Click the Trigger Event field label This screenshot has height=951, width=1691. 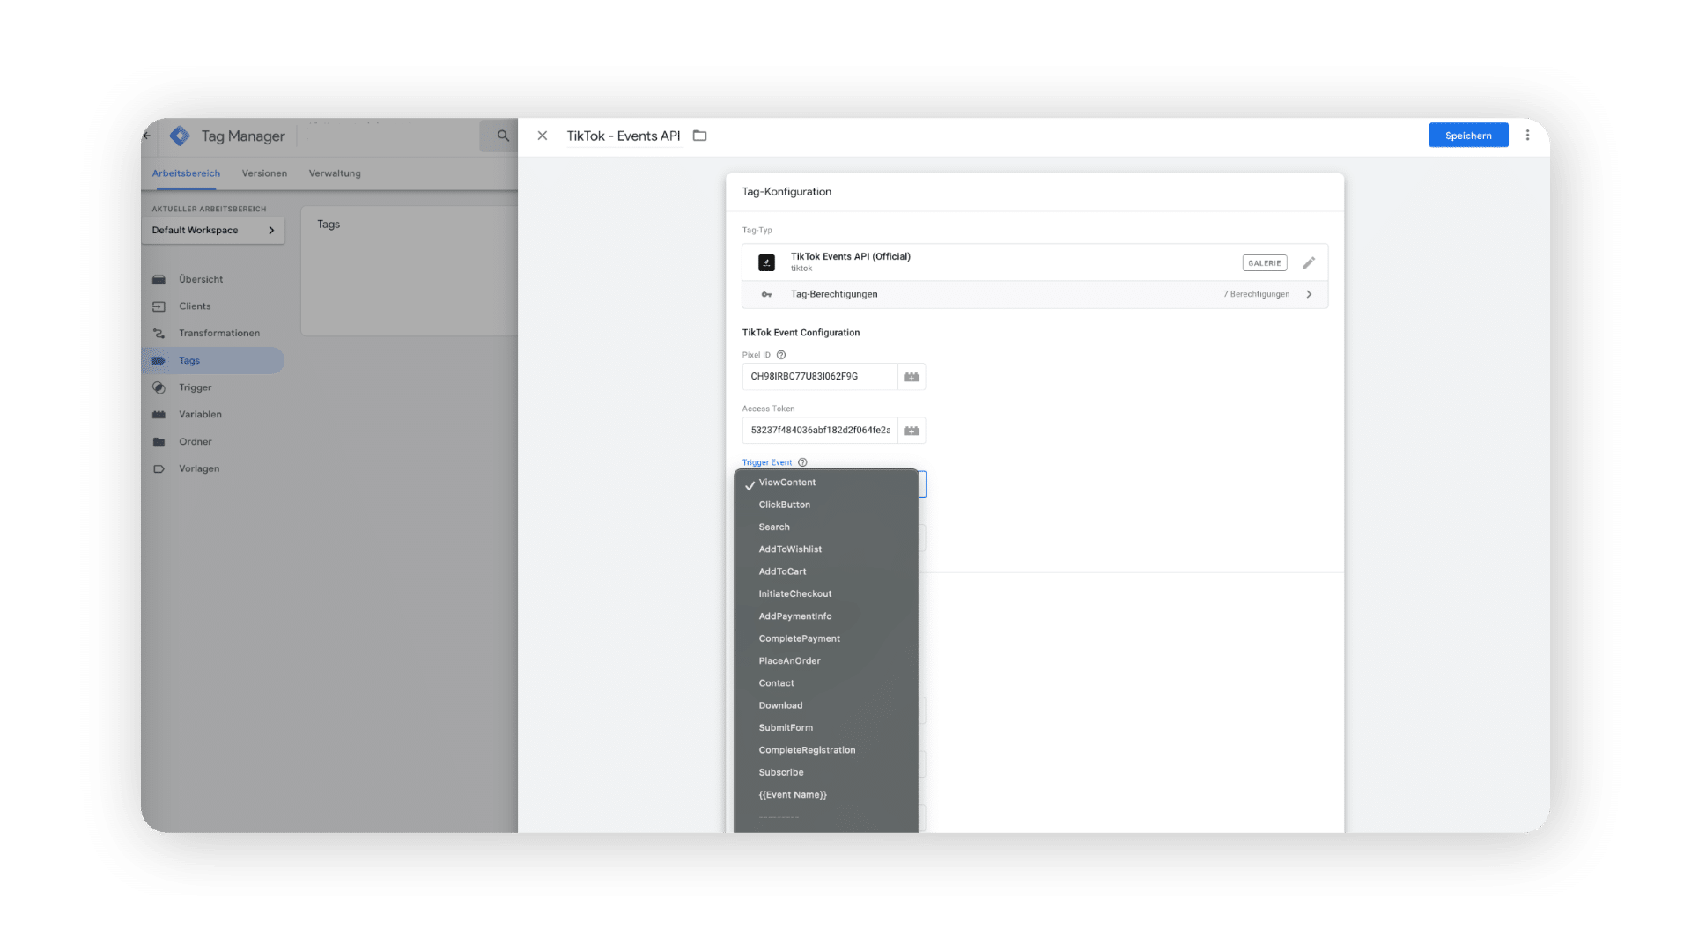(x=767, y=462)
